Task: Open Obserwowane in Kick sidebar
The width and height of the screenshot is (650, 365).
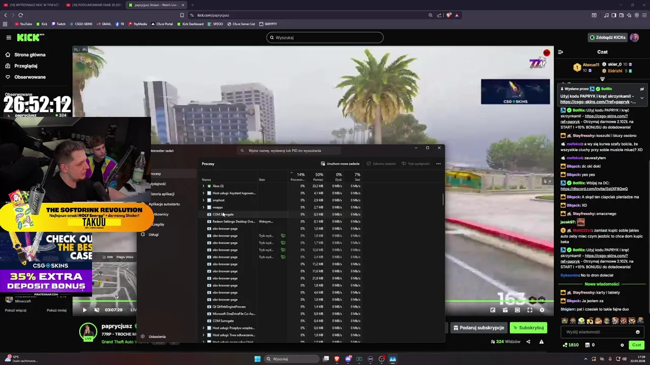Action: (25, 77)
